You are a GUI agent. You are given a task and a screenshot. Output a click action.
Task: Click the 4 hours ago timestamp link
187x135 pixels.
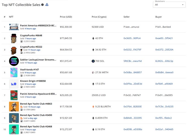(30, 29)
